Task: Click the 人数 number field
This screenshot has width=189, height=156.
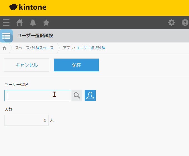Action: pyautogui.click(x=26, y=120)
